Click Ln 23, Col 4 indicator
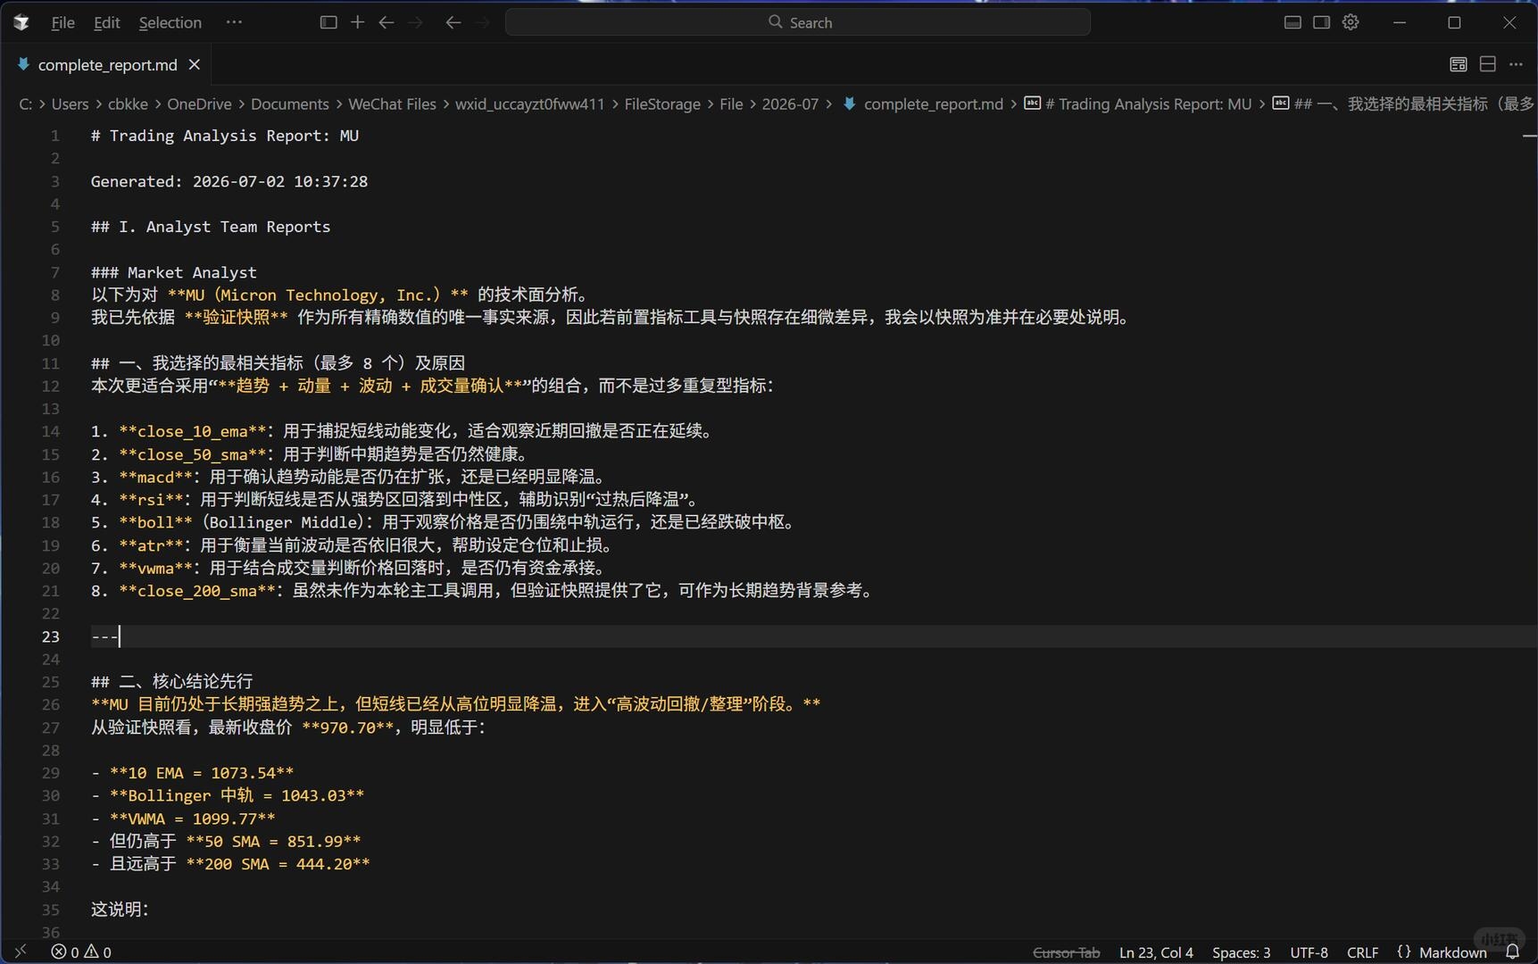 click(x=1156, y=952)
